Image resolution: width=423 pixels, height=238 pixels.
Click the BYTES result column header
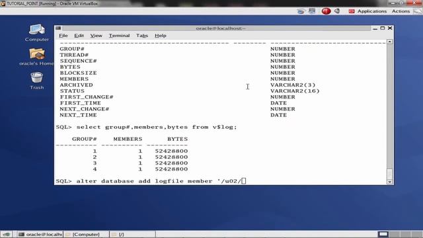177,139
